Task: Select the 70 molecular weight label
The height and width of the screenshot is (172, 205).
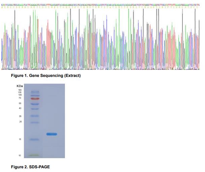Action: click(20, 98)
